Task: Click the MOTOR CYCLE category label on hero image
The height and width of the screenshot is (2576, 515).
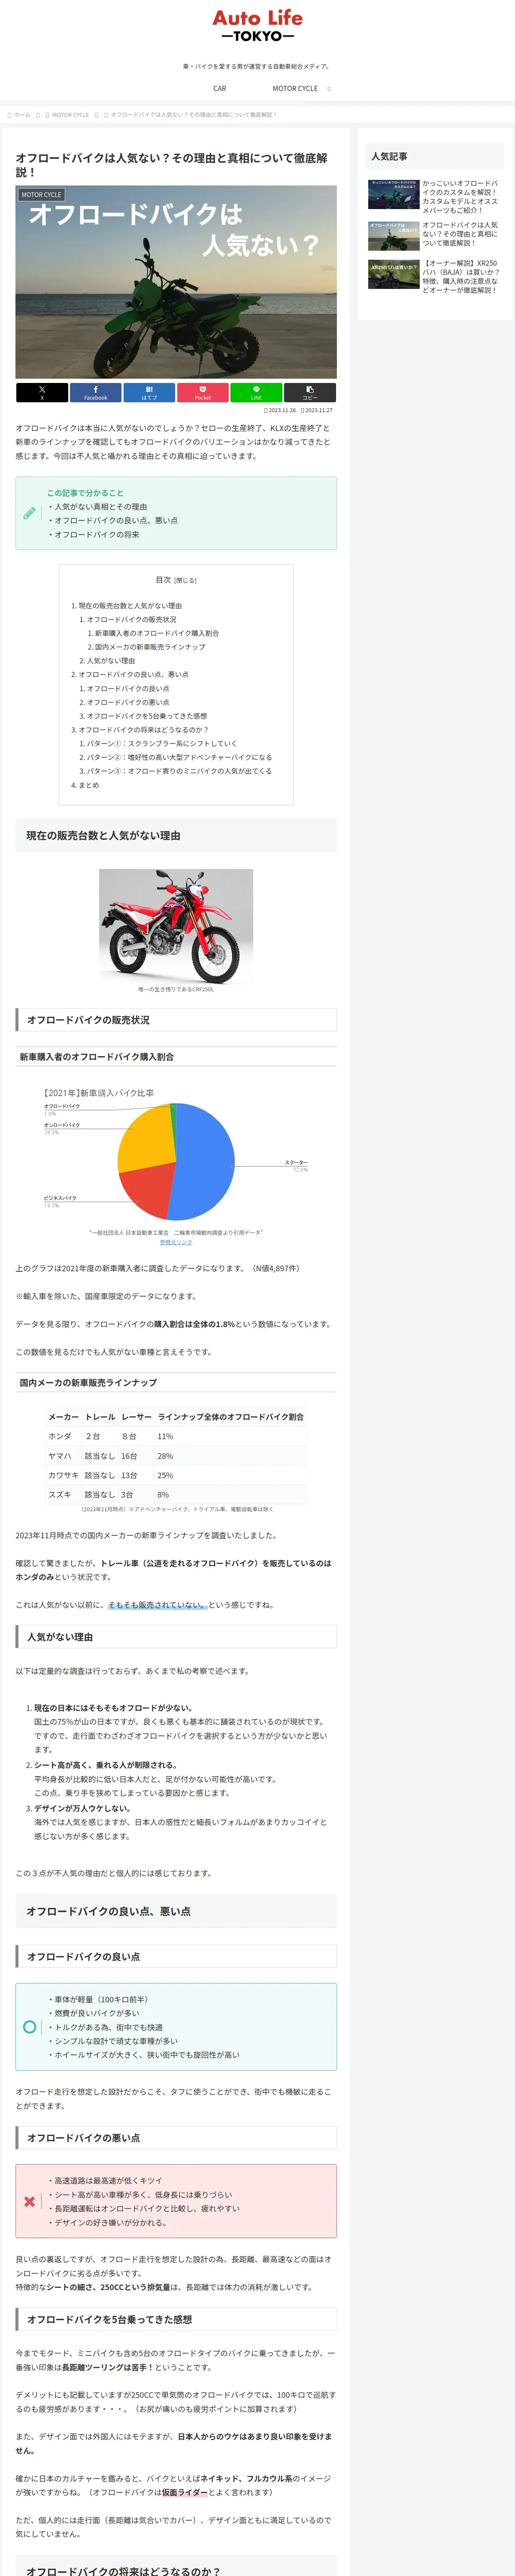Action: tap(41, 195)
